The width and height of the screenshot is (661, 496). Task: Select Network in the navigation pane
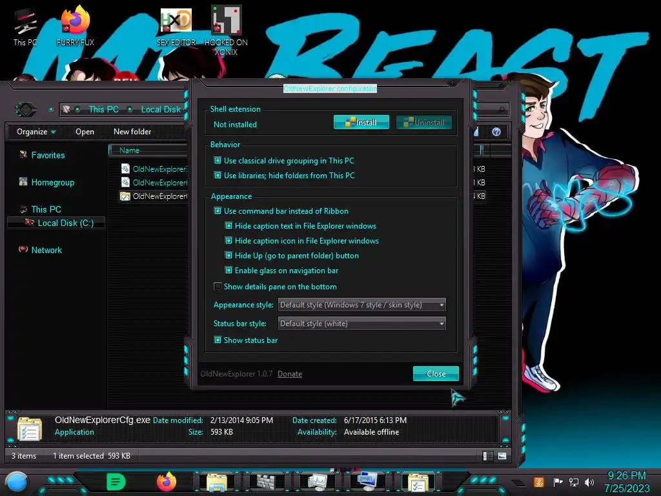[46, 250]
